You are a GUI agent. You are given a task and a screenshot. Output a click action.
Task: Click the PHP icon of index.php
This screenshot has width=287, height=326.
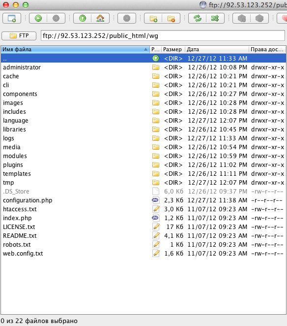tap(155, 218)
